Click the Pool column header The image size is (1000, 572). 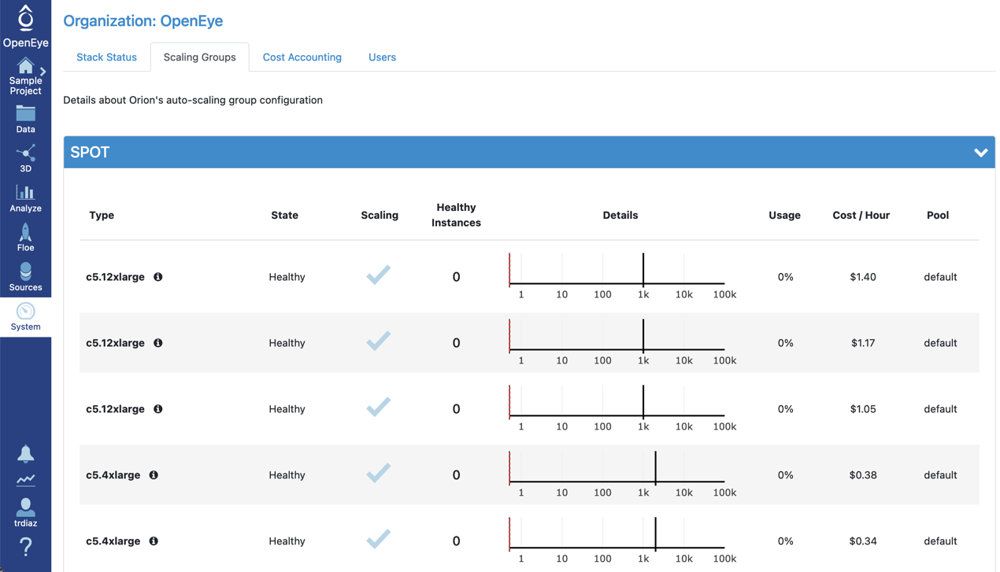938,215
